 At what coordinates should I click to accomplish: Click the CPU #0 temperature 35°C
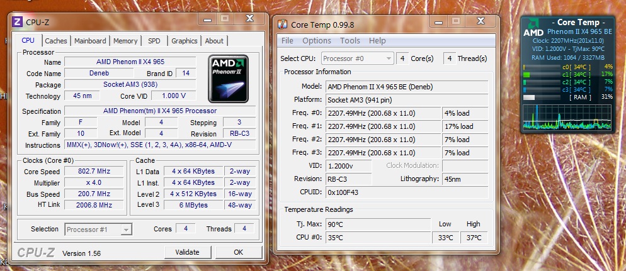point(378,238)
